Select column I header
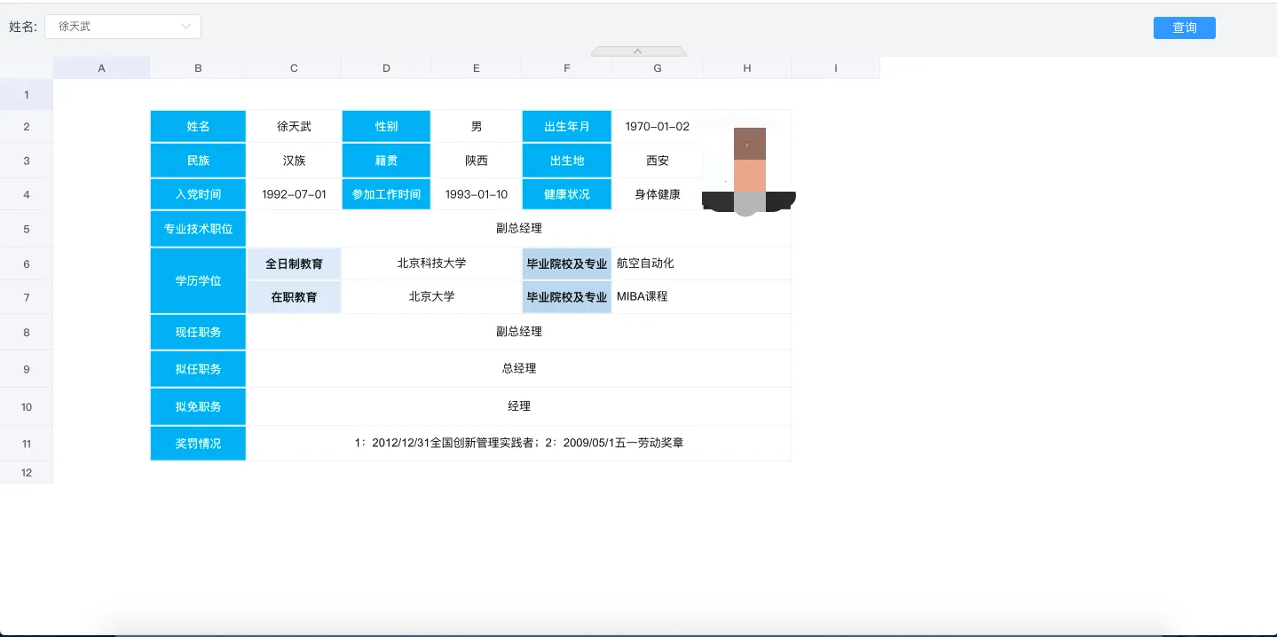Viewport: 1277px width, 637px height. click(x=835, y=68)
